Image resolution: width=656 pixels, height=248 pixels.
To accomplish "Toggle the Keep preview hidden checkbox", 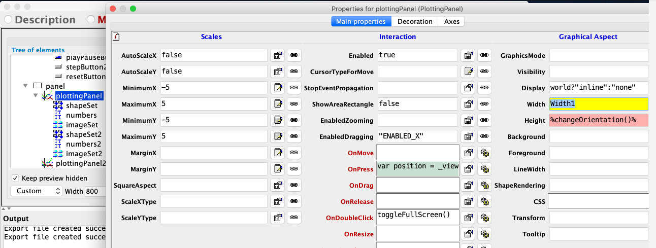I will (15, 178).
